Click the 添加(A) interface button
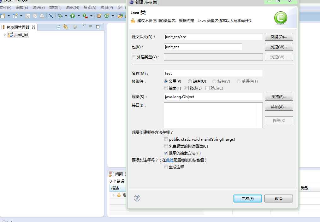This screenshot has height=222, width=320. coord(279,107)
